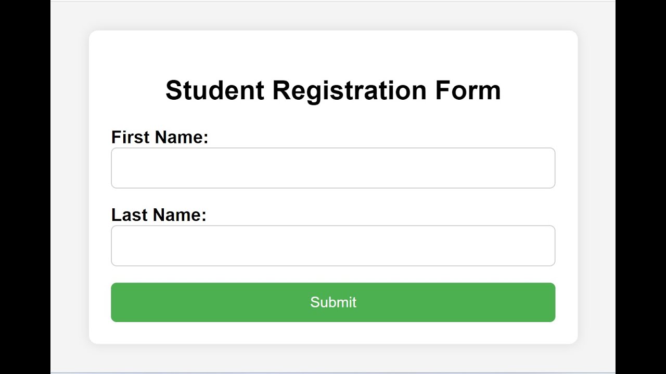
Task: Click the Student Registration Form heading
Action: (x=333, y=90)
